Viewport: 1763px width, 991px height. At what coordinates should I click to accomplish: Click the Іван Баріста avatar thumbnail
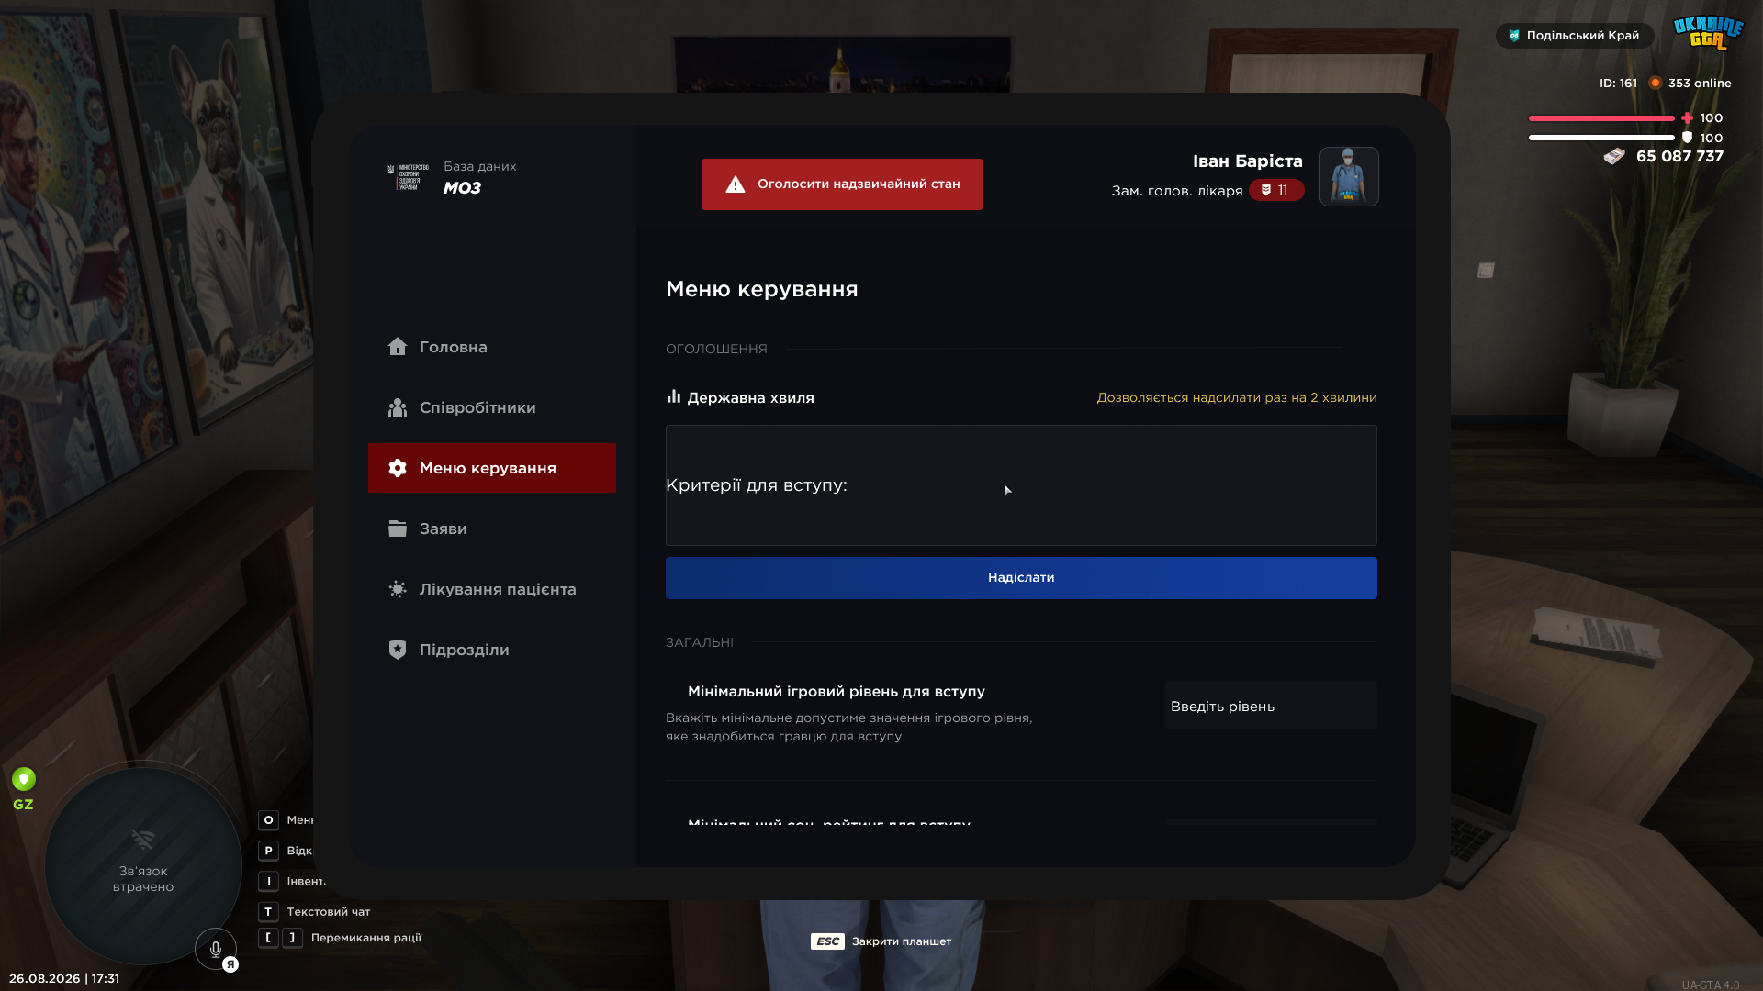point(1349,176)
